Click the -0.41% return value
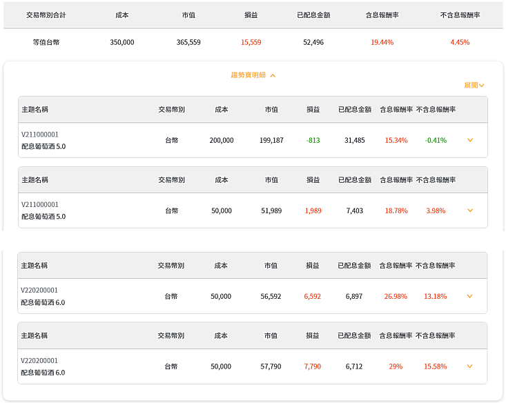 pos(436,140)
